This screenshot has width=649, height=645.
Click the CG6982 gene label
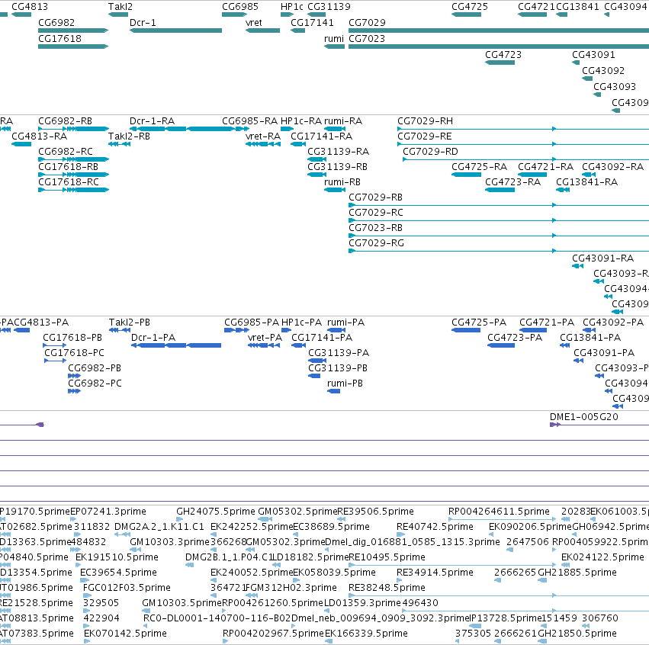click(56, 23)
